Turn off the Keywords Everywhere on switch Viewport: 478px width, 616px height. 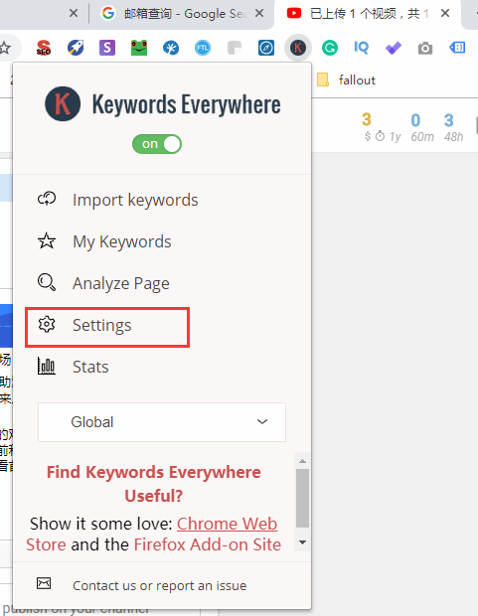(x=157, y=144)
